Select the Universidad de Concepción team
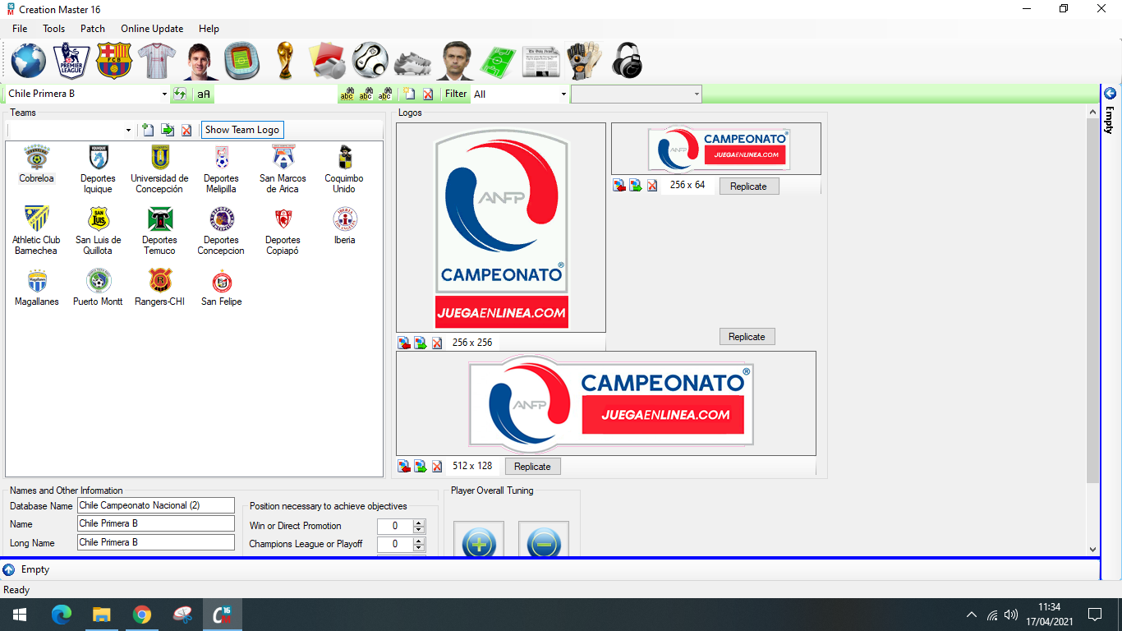The width and height of the screenshot is (1122, 631). pyautogui.click(x=159, y=170)
